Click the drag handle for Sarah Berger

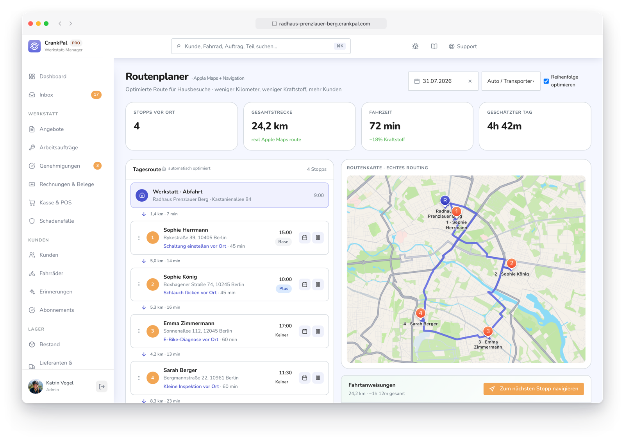tap(139, 378)
